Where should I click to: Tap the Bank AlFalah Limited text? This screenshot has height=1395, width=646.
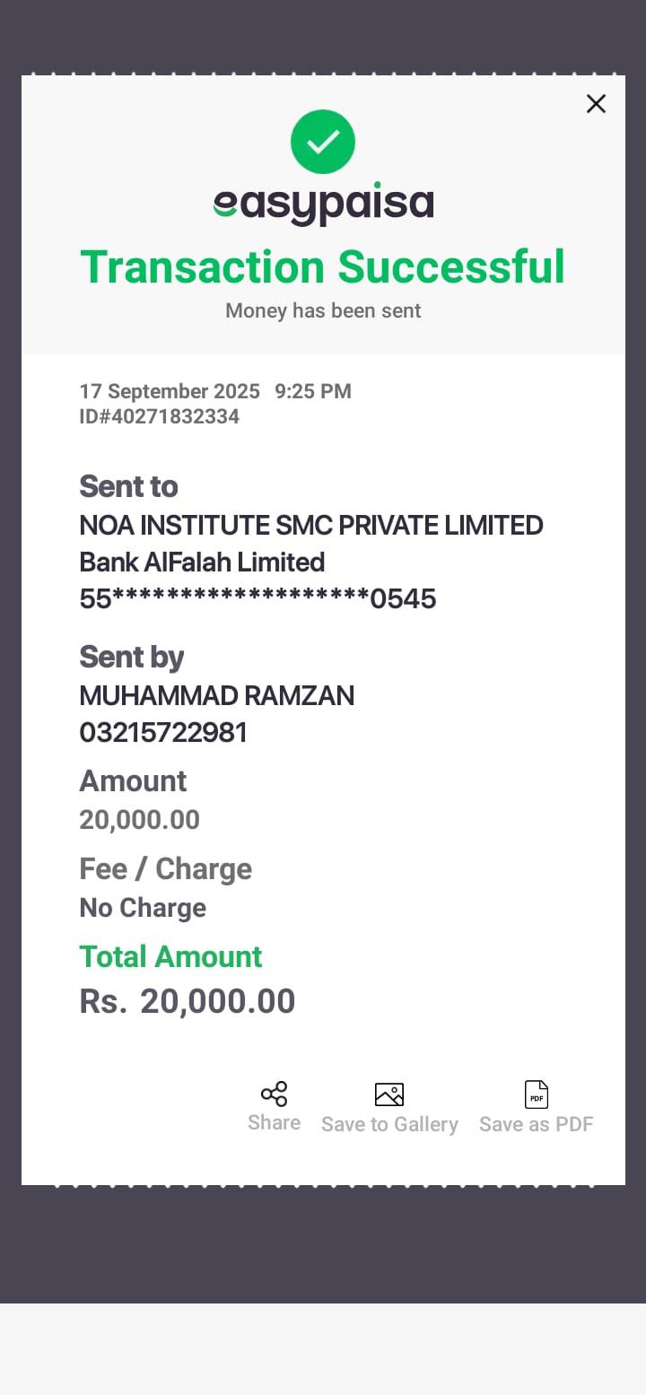(x=202, y=562)
